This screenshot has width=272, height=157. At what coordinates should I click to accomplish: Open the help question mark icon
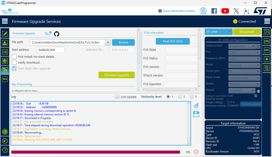point(5,150)
